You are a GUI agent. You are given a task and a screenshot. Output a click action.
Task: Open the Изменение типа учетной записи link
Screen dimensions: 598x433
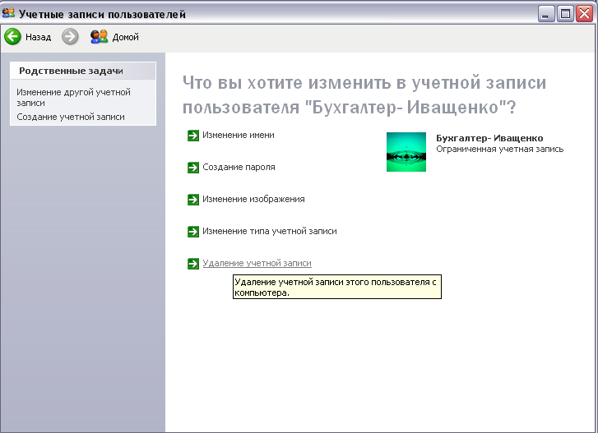(x=270, y=231)
